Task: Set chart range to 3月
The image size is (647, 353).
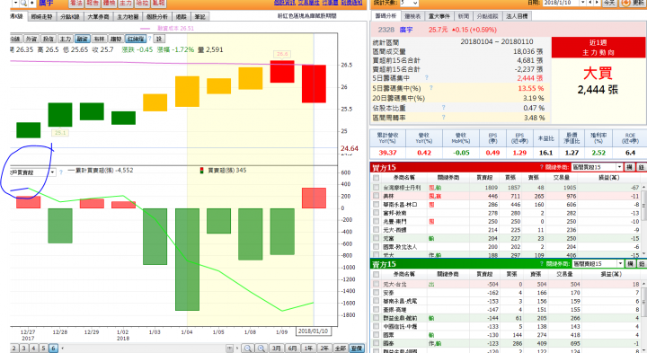Action: 277,349
